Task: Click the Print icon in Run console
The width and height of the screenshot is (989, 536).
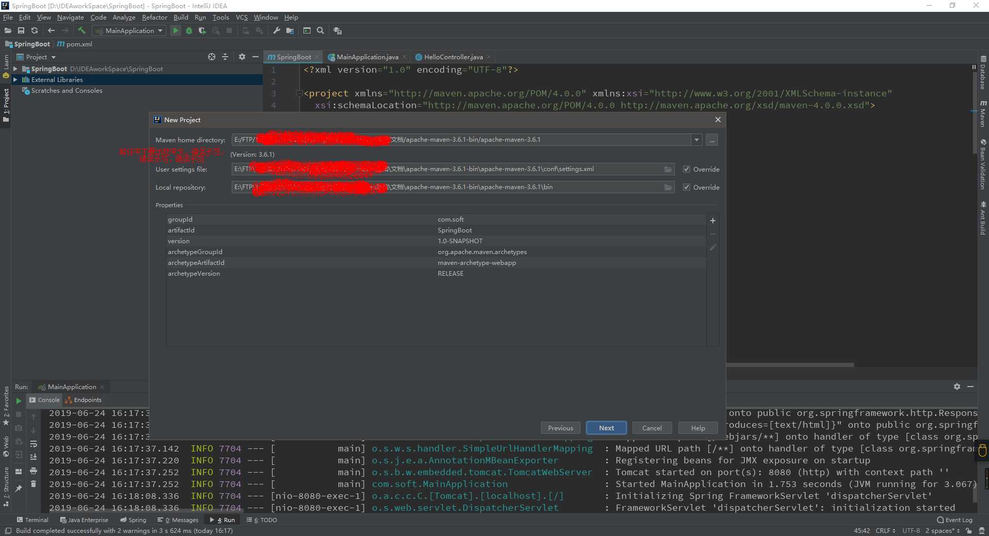Action: pyautogui.click(x=33, y=471)
